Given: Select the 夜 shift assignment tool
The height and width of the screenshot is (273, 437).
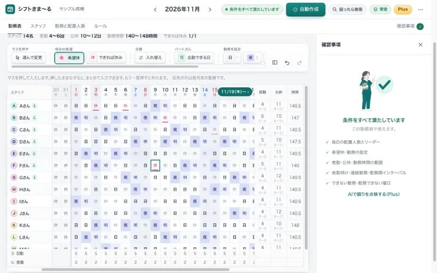Looking at the screenshot, I should 252,58.
